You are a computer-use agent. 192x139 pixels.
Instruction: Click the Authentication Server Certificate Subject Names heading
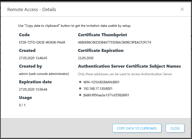[x=129, y=66]
